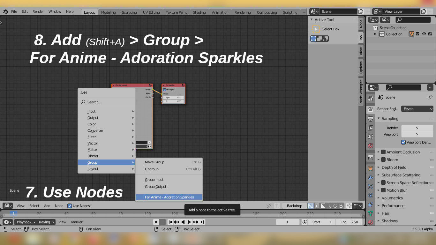The height and width of the screenshot is (245, 436).
Task: Toggle auto keying record button
Action: (156, 222)
